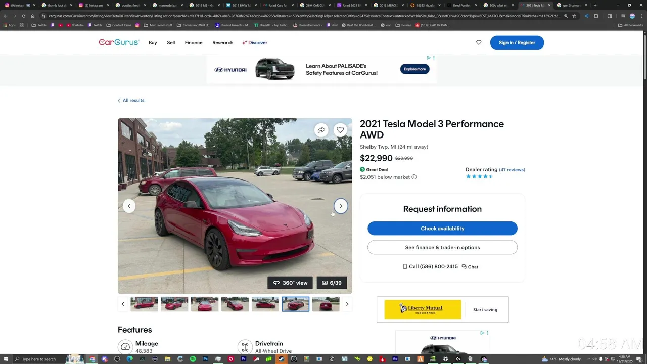647x364 pixels.
Task: Switch to the '300c what ex' tab
Action: pyautogui.click(x=498, y=5)
